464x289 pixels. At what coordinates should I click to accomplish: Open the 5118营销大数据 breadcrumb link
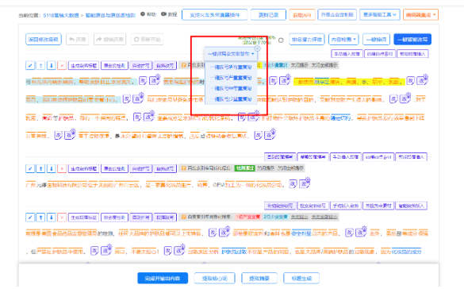(61, 15)
